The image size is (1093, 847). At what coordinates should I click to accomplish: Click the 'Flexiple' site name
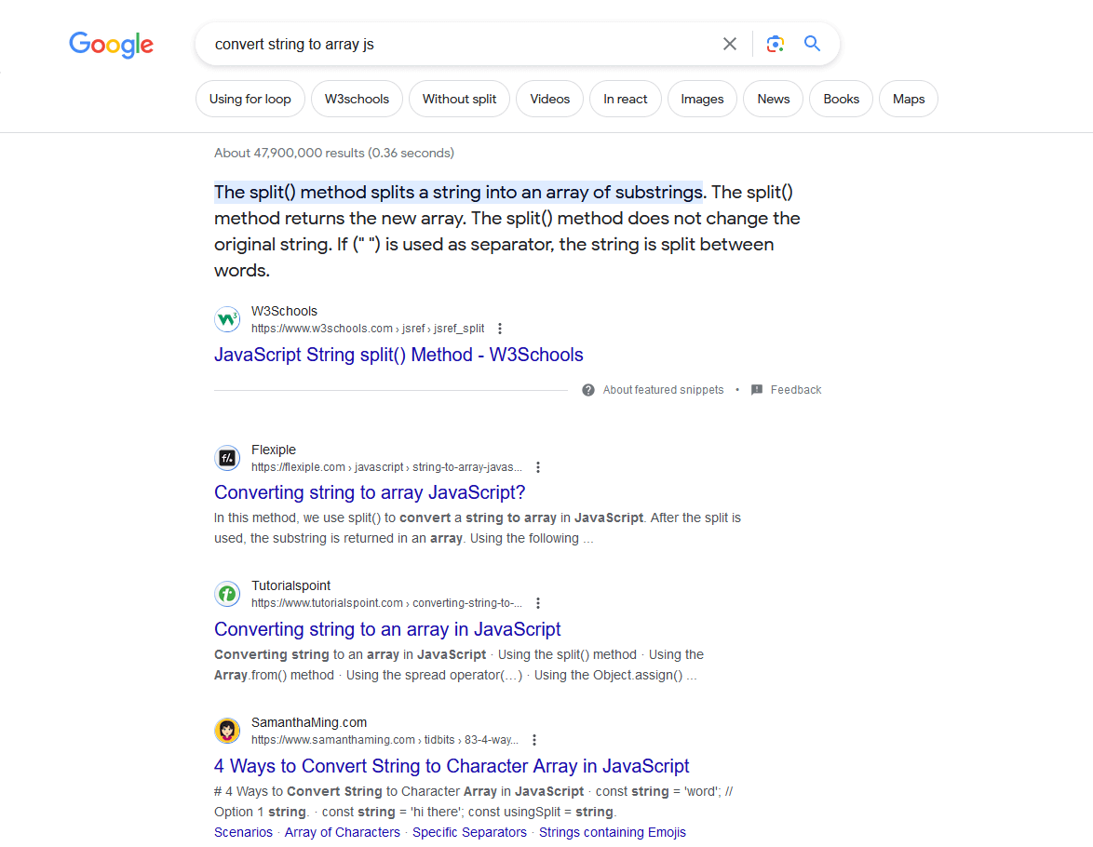point(274,450)
